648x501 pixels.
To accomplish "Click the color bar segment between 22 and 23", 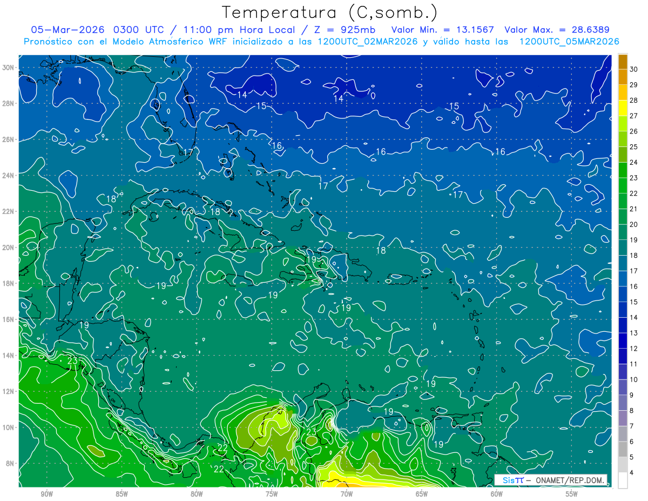I will click(x=623, y=186).
